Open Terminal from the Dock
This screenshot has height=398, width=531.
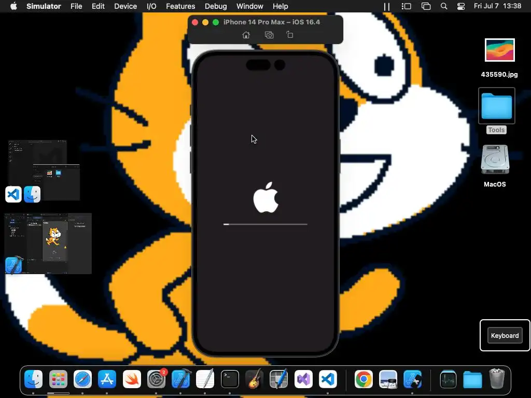[x=230, y=379]
